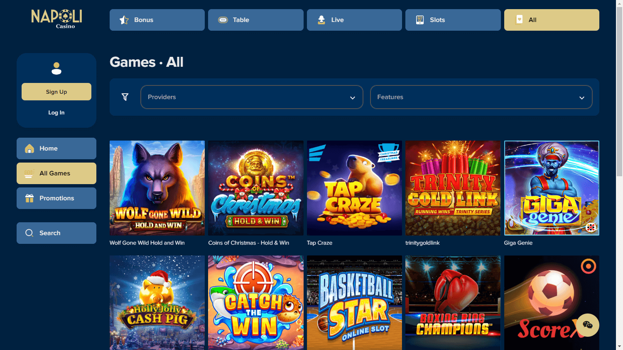Click the page vertical scrollbar thumb
Image resolution: width=623 pixels, height=350 pixels.
pyautogui.click(x=619, y=92)
